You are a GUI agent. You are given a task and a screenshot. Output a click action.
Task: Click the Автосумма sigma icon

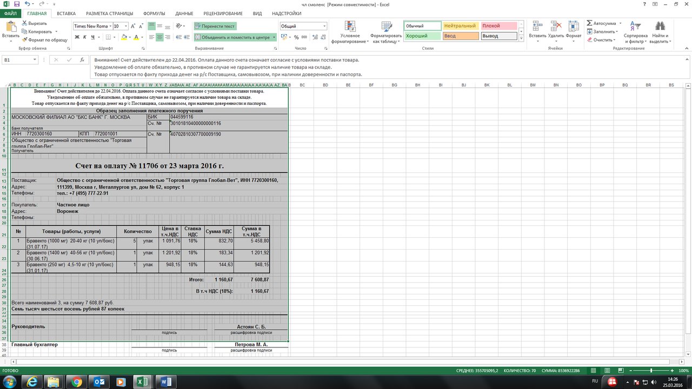(x=590, y=23)
